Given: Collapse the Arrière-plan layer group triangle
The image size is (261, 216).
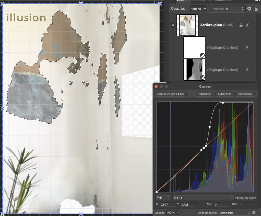Looking at the screenshot, I should 173,25.
